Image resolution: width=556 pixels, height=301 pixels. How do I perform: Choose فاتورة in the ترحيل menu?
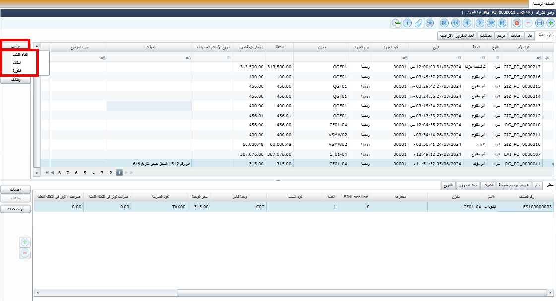(17, 71)
